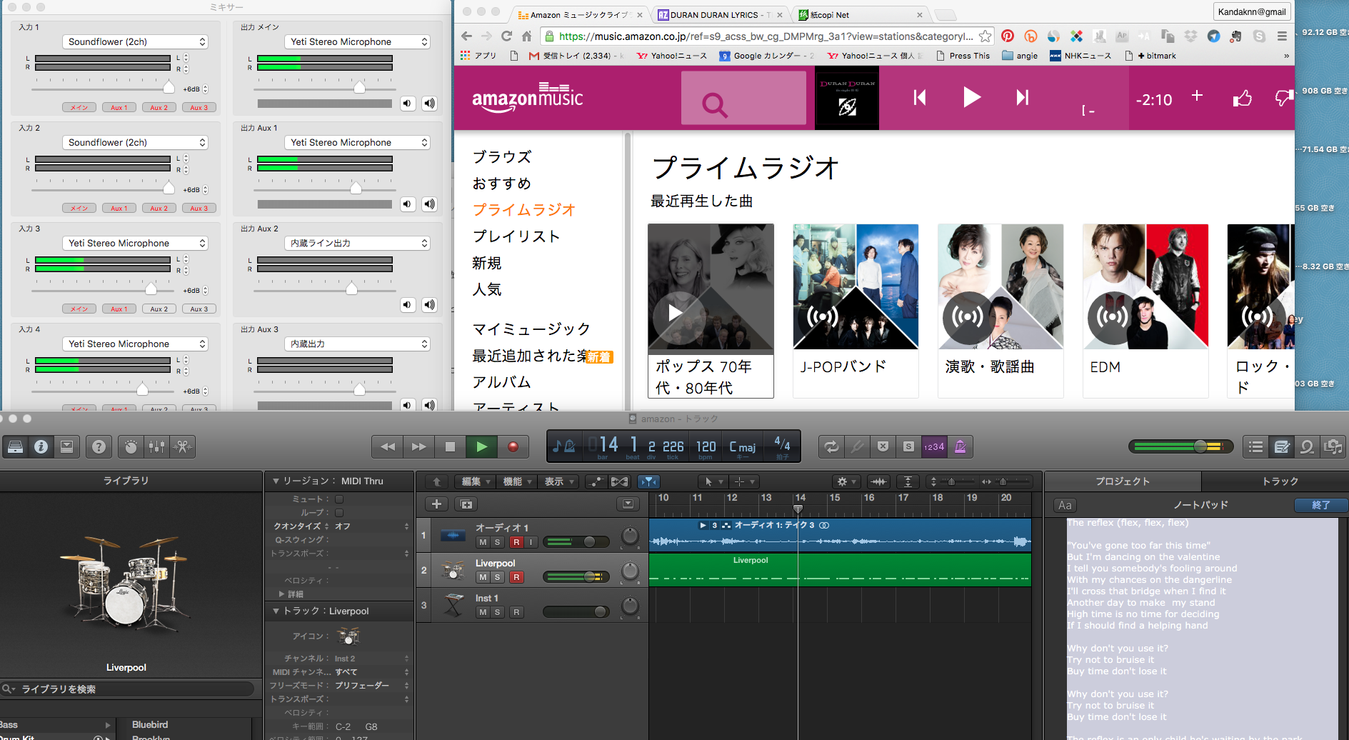Toggle waveform zoom button
This screenshot has height=740, width=1349.
(x=879, y=482)
